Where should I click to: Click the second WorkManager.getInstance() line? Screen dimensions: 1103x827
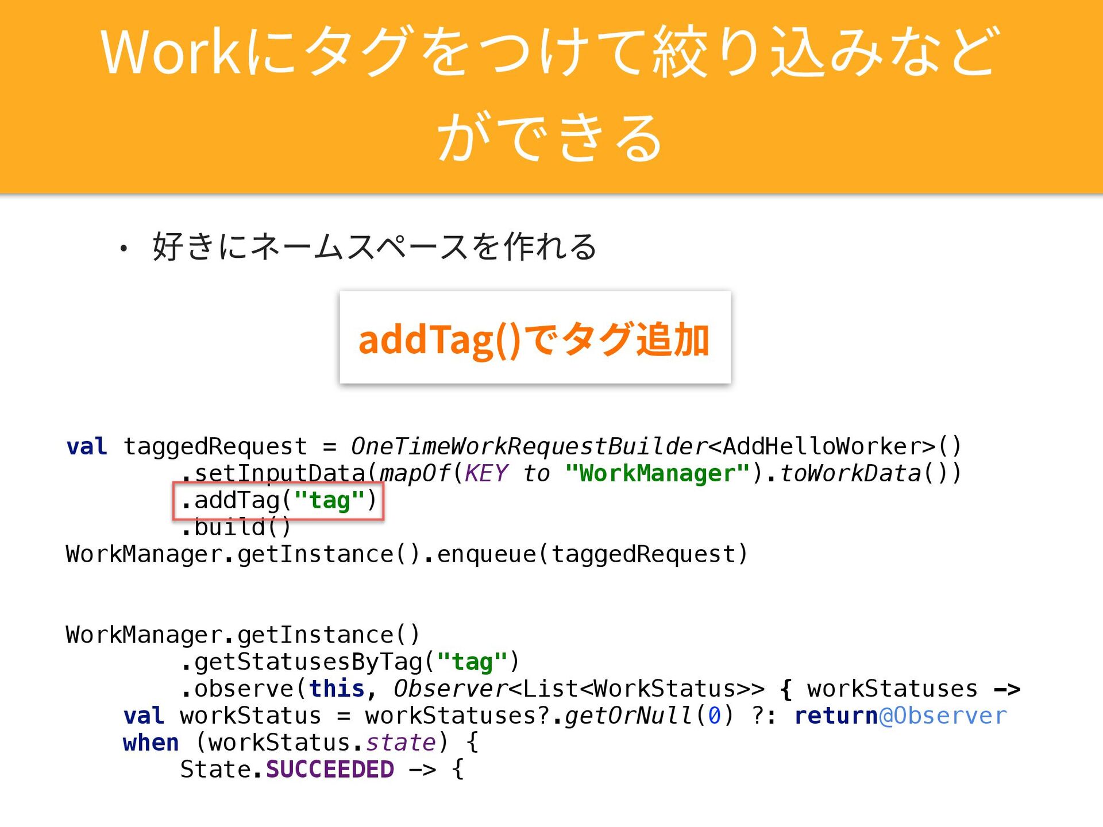(242, 635)
